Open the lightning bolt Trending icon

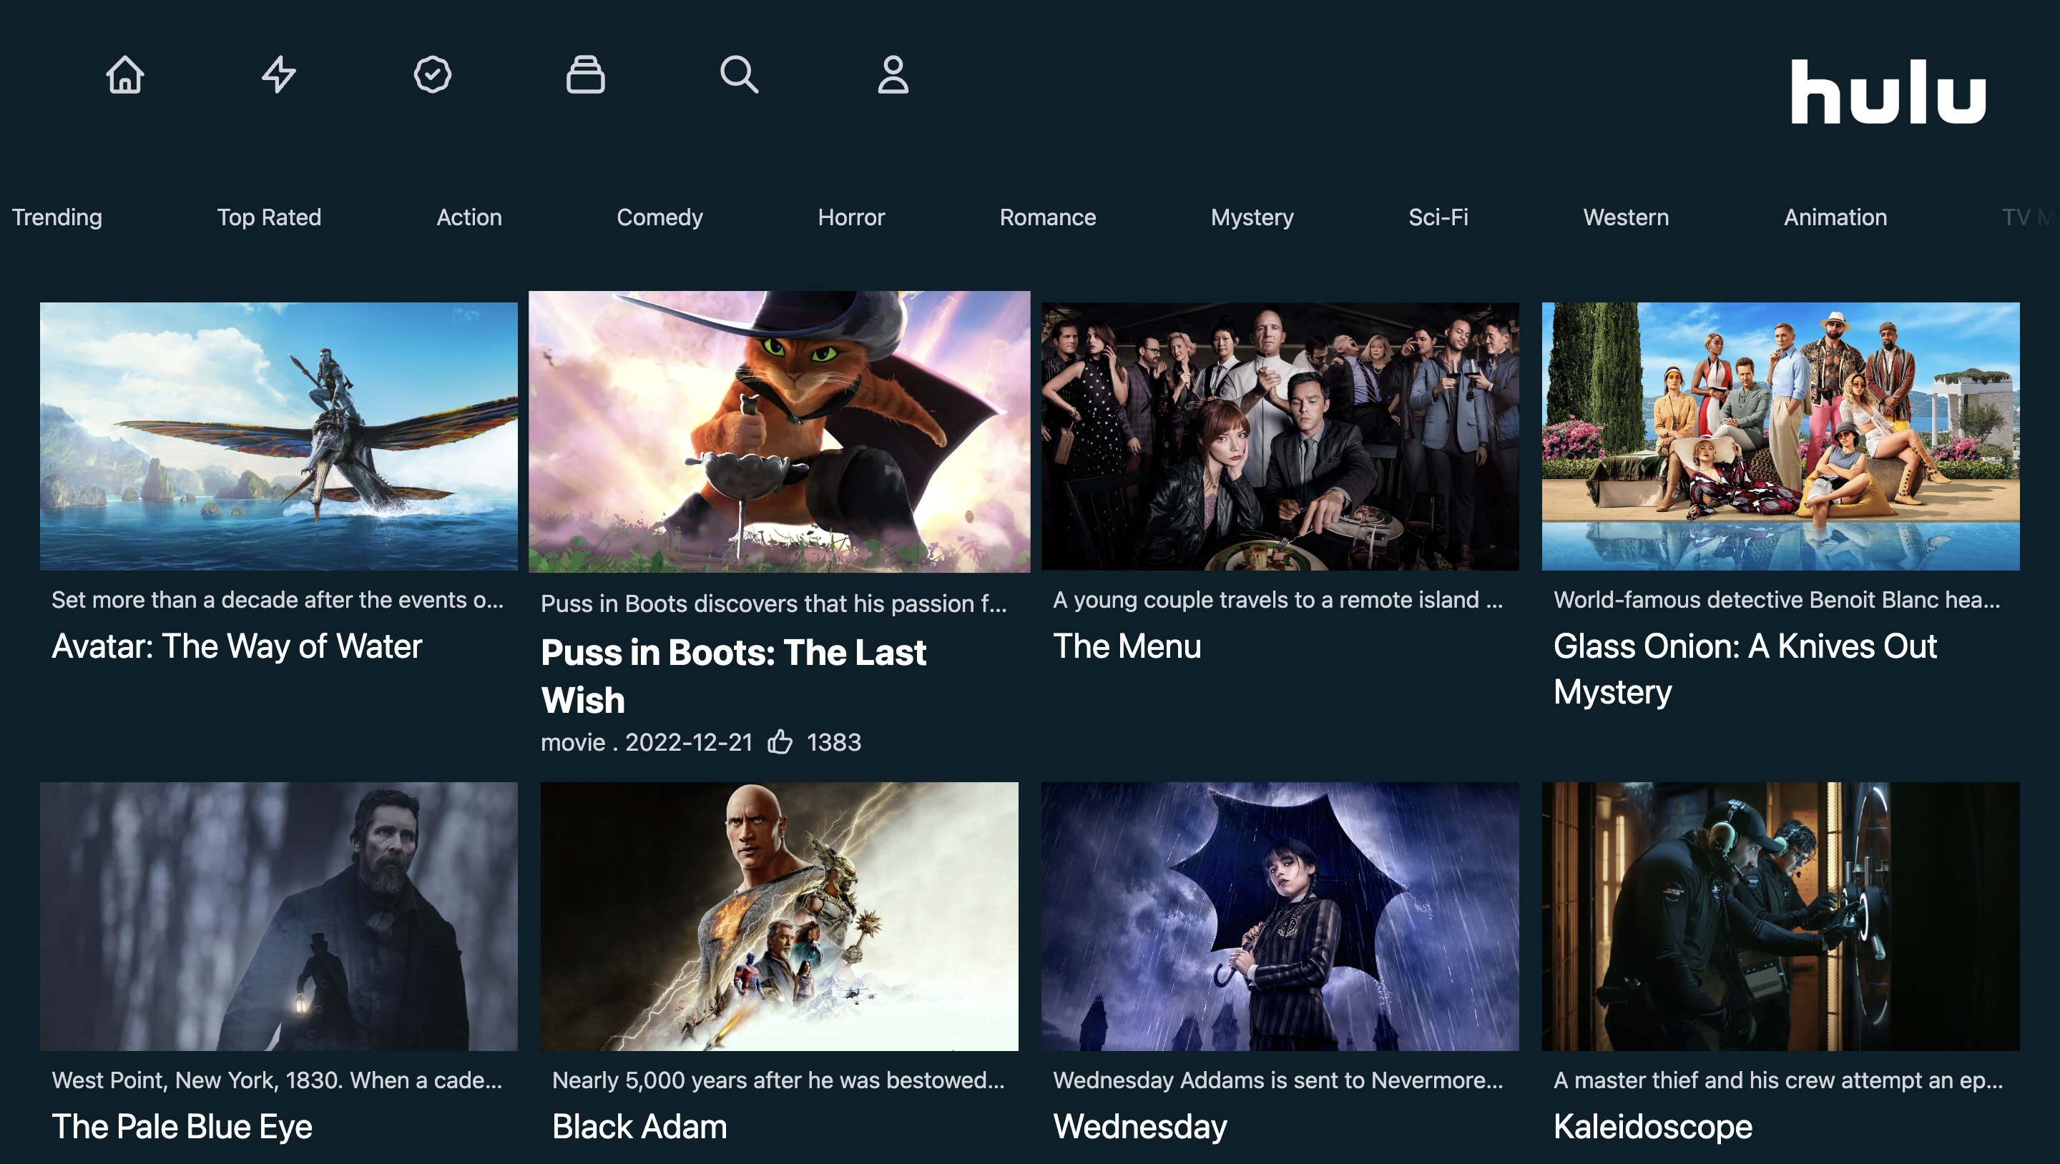(278, 74)
